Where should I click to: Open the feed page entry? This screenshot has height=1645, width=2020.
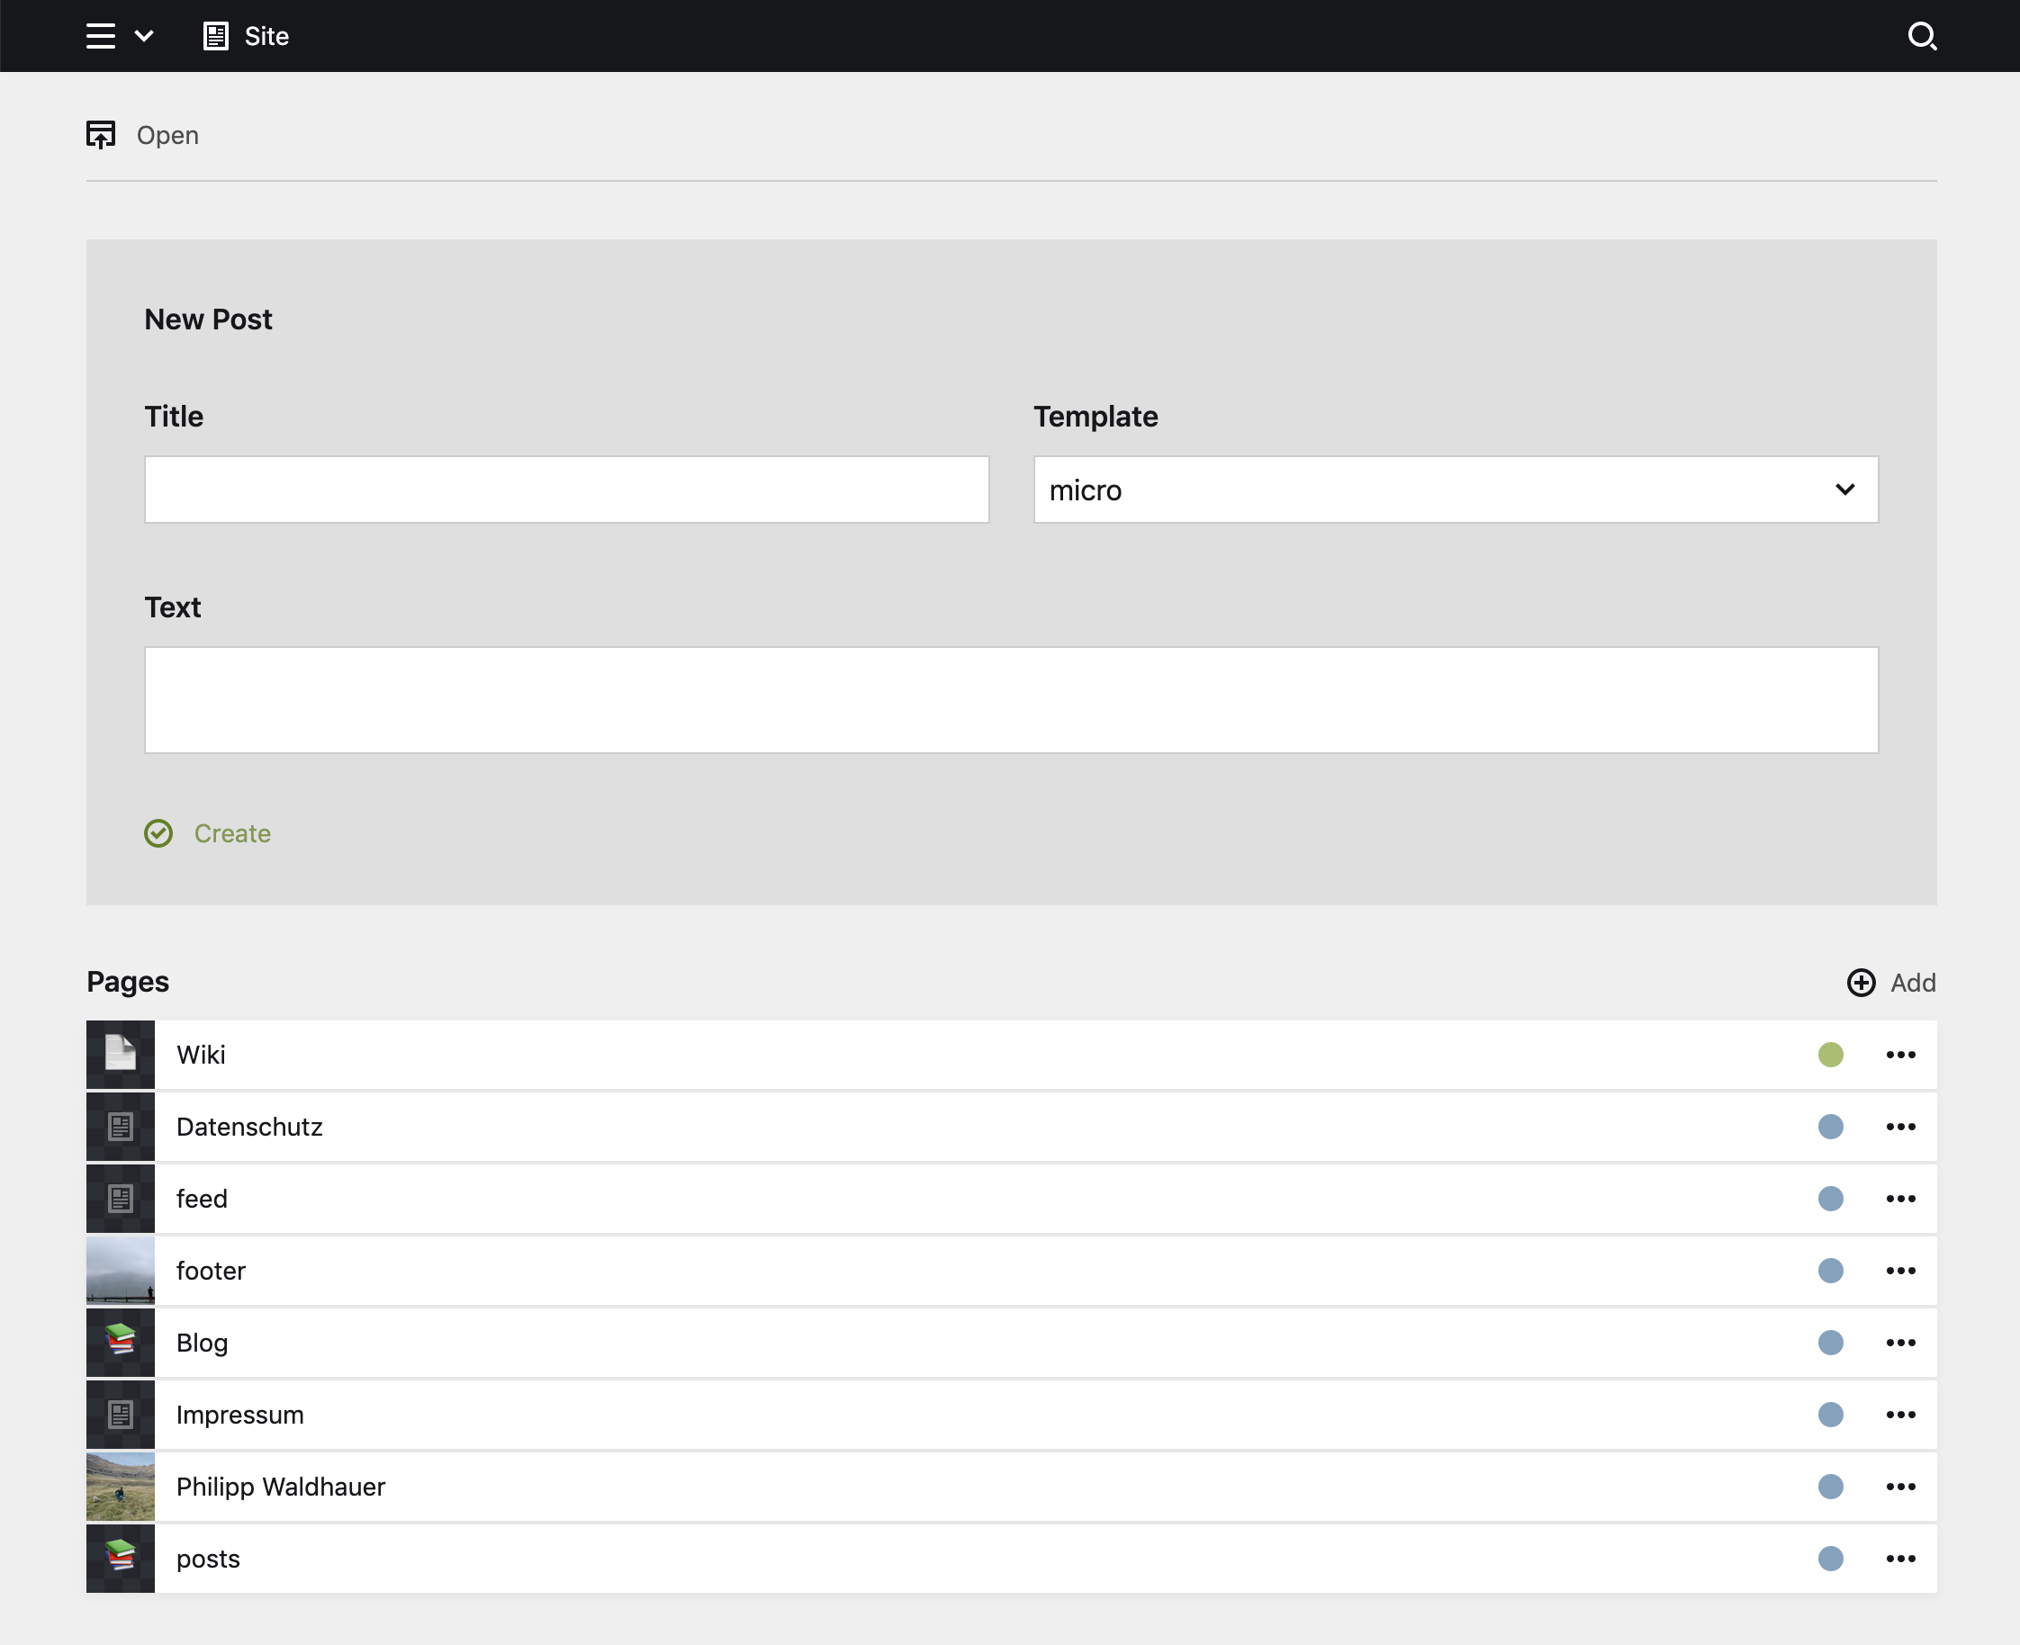point(202,1199)
